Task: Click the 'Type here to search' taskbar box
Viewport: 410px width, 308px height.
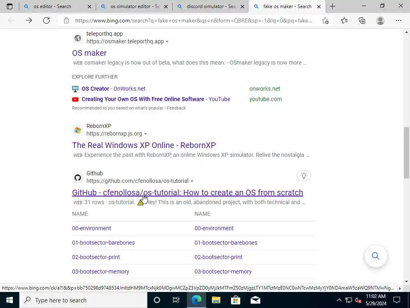Action: [x=83, y=300]
